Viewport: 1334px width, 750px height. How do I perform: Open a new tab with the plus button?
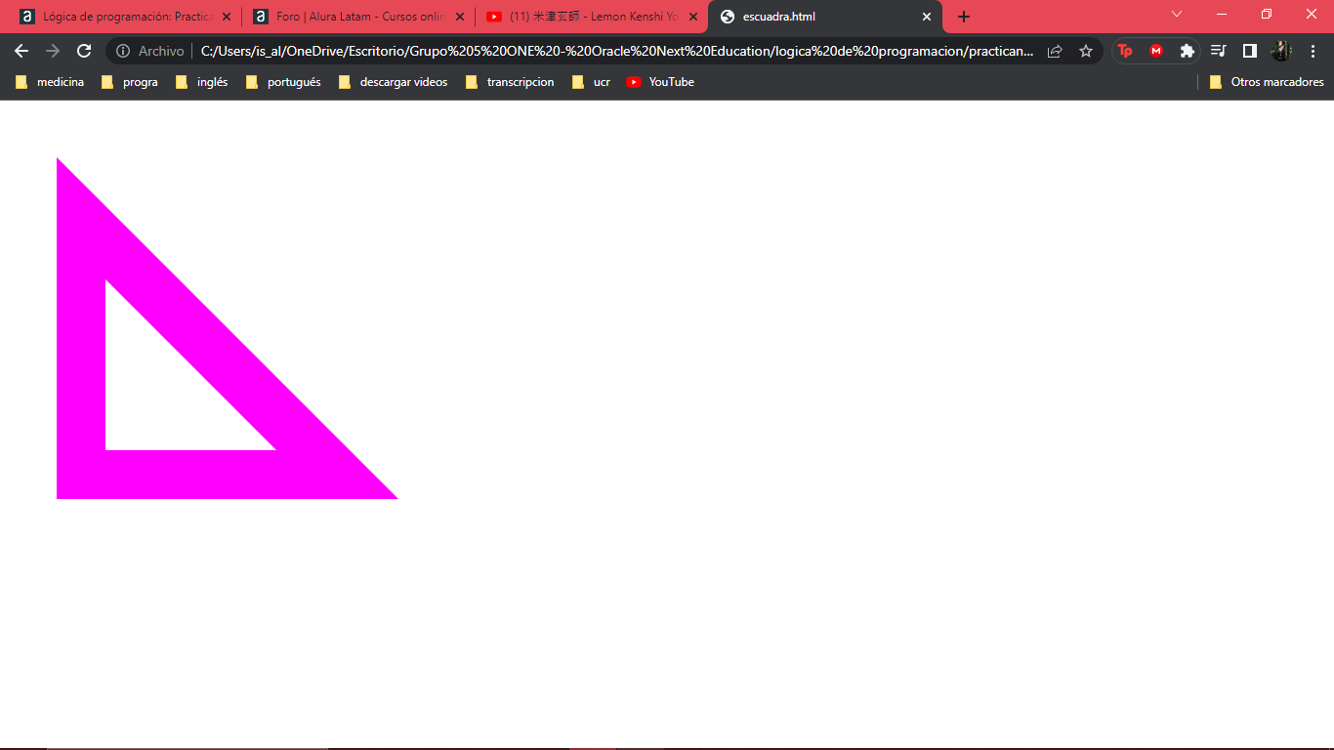pyautogui.click(x=964, y=17)
